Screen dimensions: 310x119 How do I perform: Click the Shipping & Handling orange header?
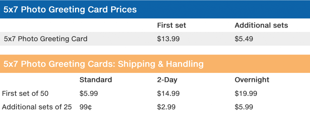pyautogui.click(x=155, y=64)
